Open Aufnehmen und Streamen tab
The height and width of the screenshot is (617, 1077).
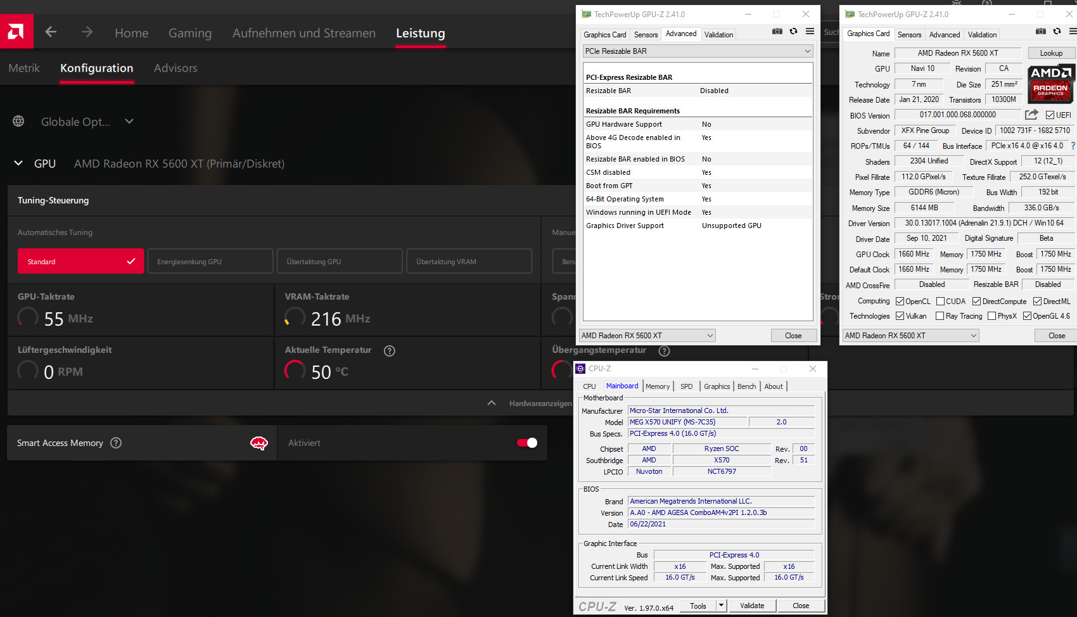(x=304, y=33)
